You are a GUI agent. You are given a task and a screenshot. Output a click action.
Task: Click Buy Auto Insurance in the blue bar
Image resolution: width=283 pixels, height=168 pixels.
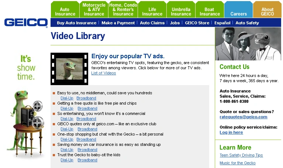tap(76, 23)
